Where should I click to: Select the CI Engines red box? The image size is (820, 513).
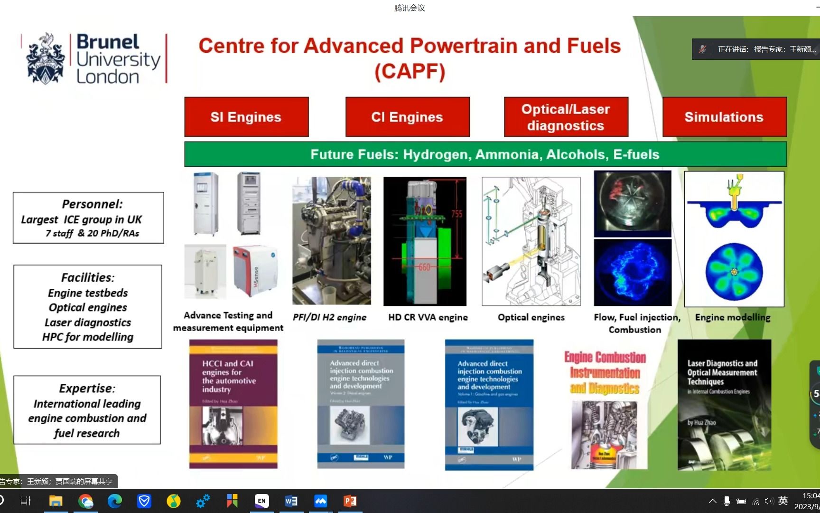[408, 117]
